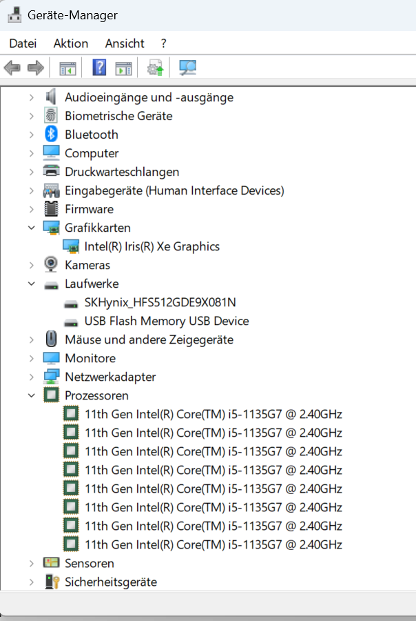
Task: Click the Computer monitor icon
Action: point(51,153)
